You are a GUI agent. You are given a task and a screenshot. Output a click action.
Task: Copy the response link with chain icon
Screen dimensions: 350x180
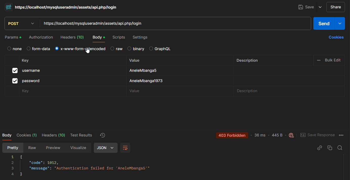pyautogui.click(x=320, y=148)
